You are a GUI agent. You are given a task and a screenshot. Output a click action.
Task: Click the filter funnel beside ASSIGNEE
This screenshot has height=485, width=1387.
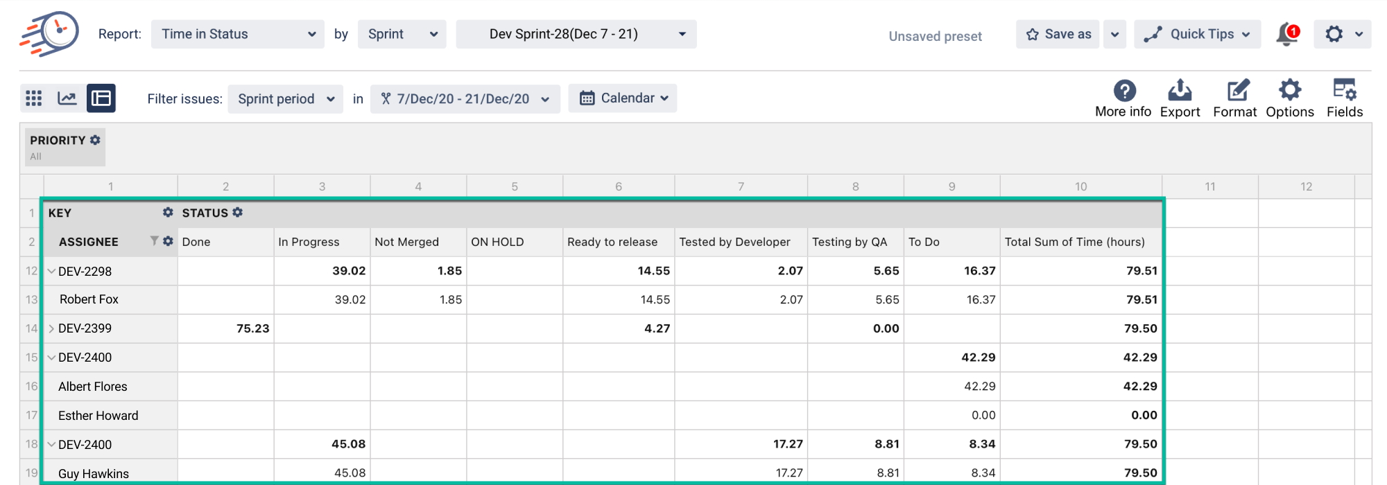pos(154,241)
